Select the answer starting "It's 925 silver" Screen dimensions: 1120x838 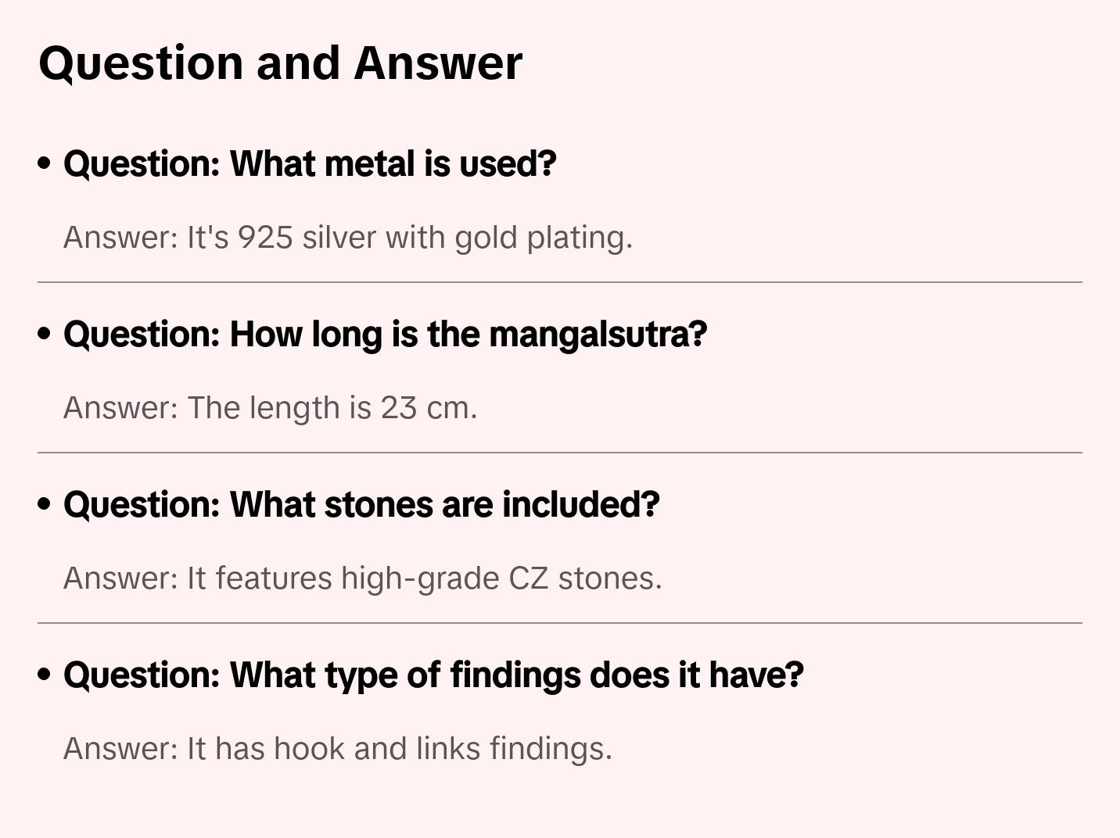click(x=347, y=238)
